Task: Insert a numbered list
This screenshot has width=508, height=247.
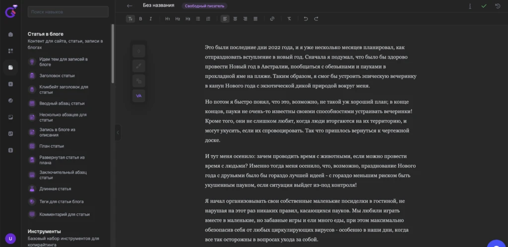Action: click(208, 19)
